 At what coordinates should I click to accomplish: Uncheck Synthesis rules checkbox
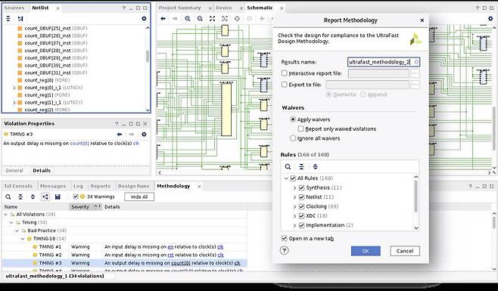[302, 188]
